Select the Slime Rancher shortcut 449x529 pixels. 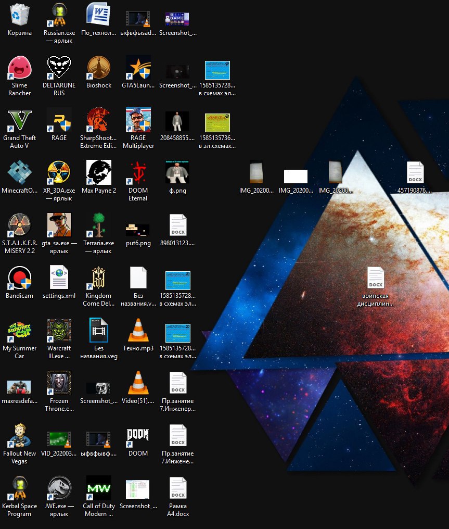20,68
